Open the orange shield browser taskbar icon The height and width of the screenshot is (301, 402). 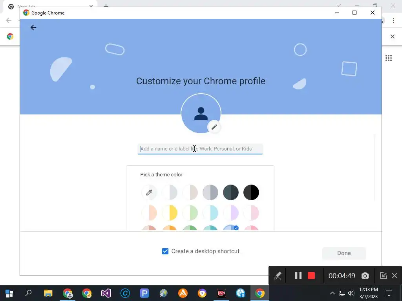click(x=202, y=293)
